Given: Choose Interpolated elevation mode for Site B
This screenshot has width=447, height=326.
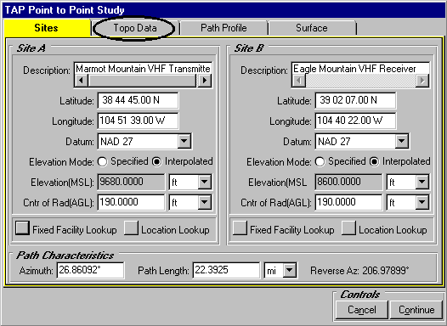Looking at the screenshot, I should pyautogui.click(x=374, y=161).
